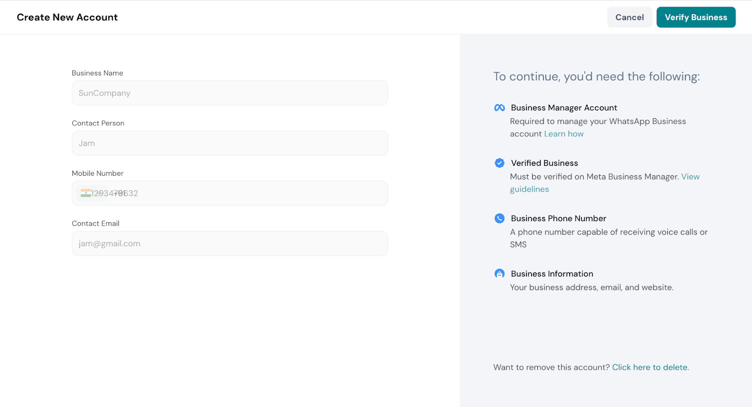Click the Create New Account page title

[x=67, y=17]
